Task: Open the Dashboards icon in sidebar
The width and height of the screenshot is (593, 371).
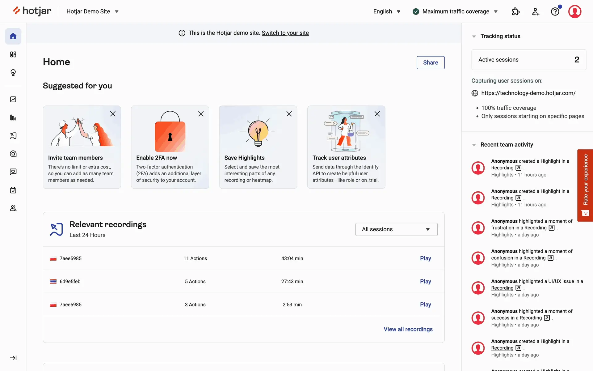Action: tap(13, 54)
